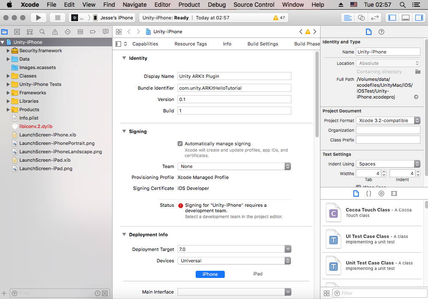
Task: Select iPad device segment
Action: [257, 274]
